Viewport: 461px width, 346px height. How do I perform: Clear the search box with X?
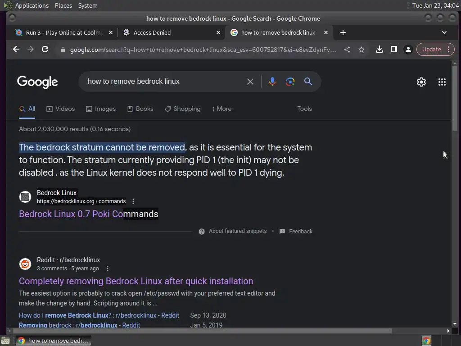(x=250, y=82)
